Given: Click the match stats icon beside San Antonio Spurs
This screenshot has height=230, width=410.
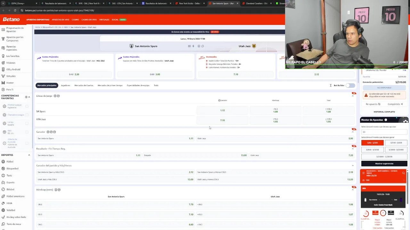Looking at the screenshot, I should click(x=199, y=46).
